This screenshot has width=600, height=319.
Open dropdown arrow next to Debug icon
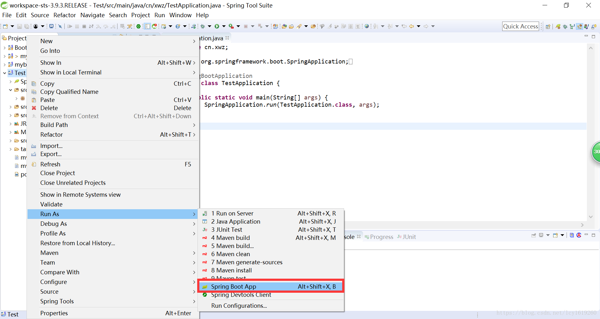point(209,26)
